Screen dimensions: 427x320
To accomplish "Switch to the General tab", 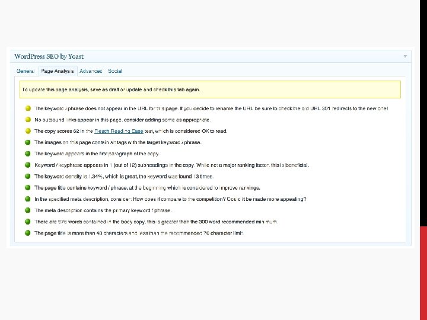I will point(26,71).
